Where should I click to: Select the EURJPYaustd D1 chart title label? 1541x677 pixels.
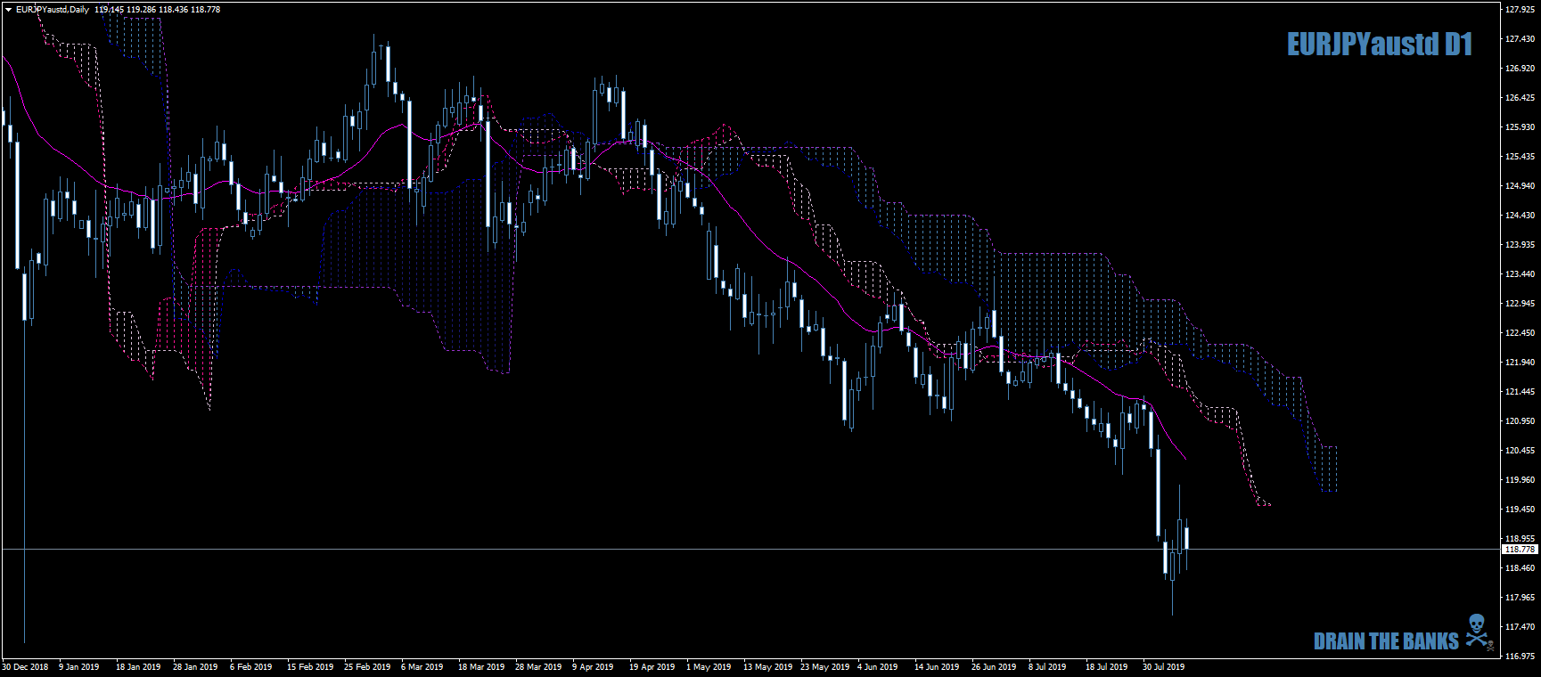[x=1380, y=45]
